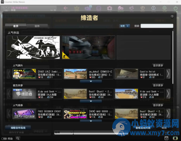
Task: Switch to the 创作 tab
Action: [x=37, y=26]
